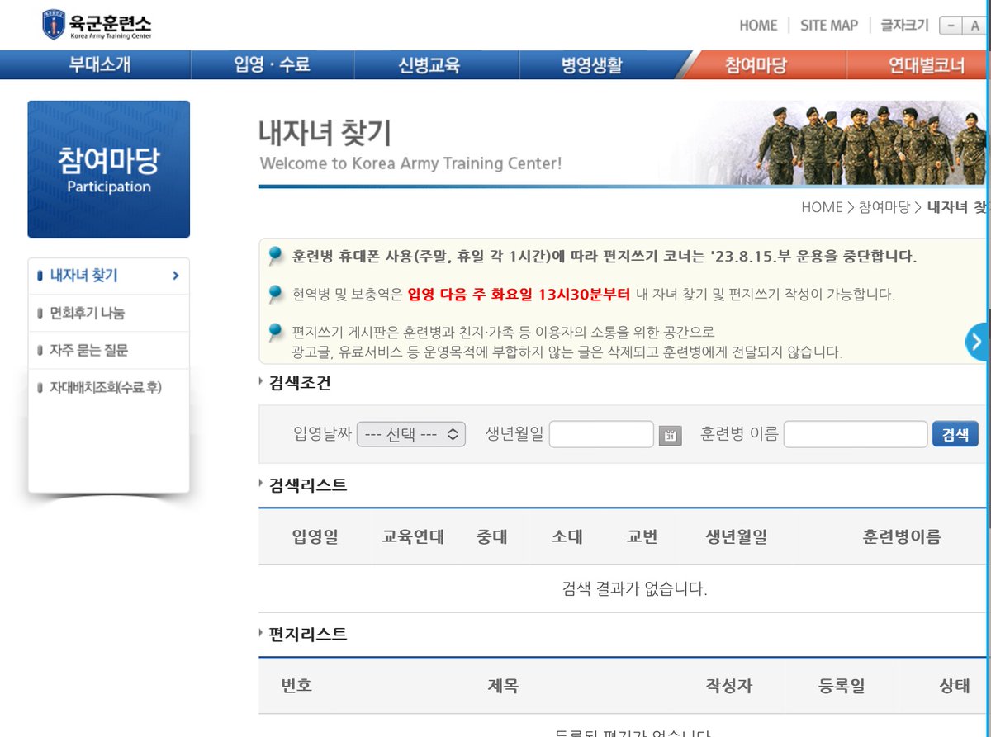Open the calendar icon beside 생년월일 field
Image resolution: width=991 pixels, height=737 pixels.
coord(669,433)
